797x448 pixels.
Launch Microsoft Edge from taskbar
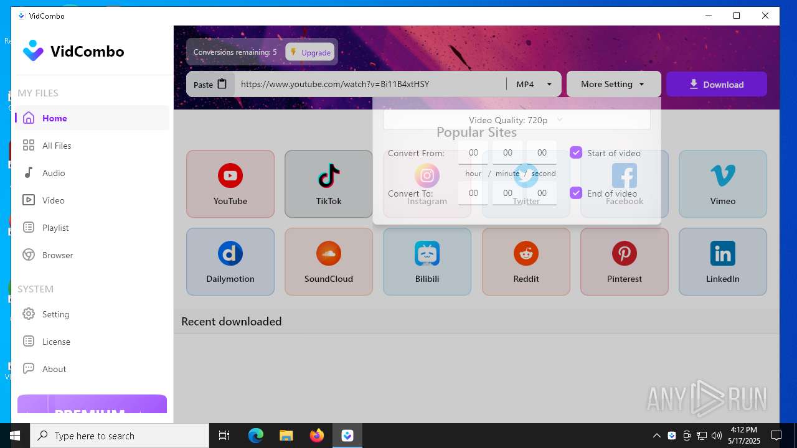(x=256, y=436)
